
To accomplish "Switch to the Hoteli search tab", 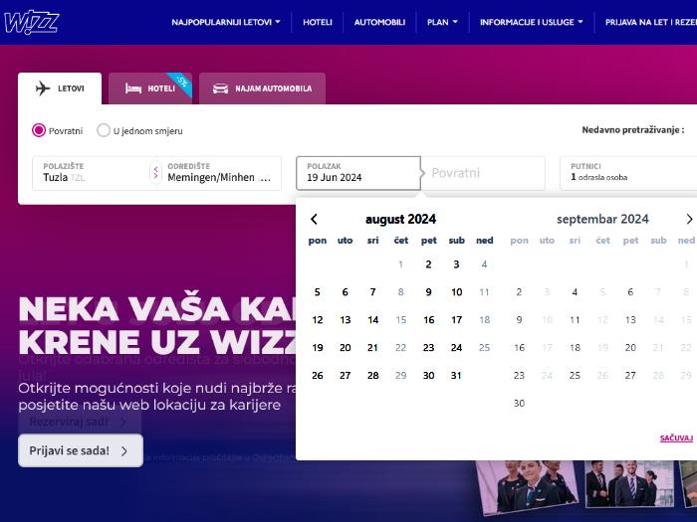I will click(150, 88).
